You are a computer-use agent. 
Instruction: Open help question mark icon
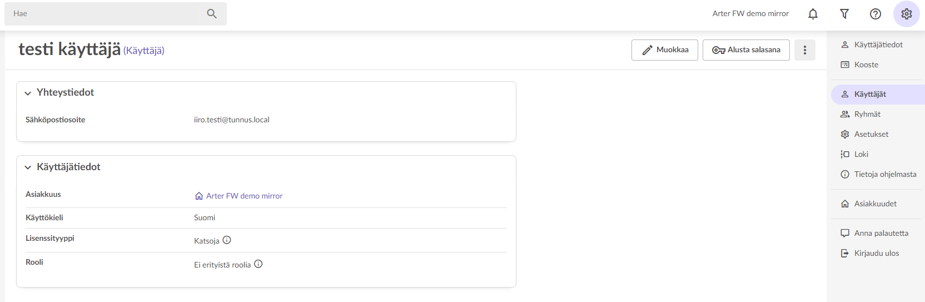click(x=876, y=14)
